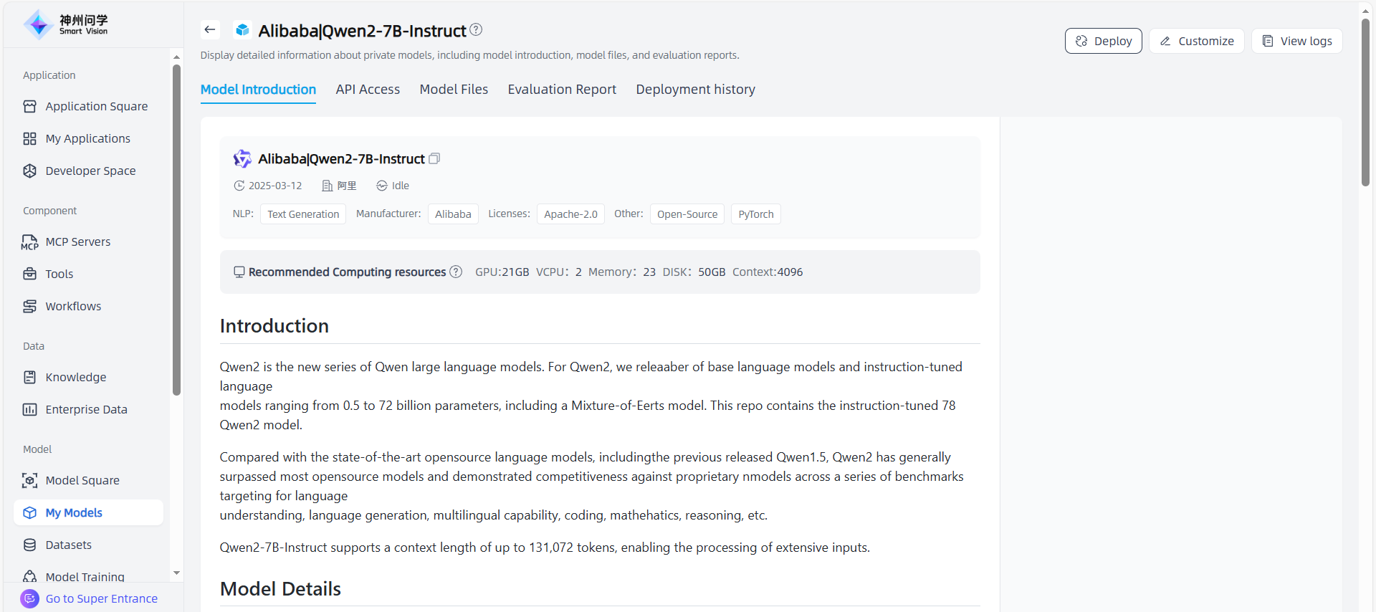
Task: Click the help icon beside model title
Action: click(x=476, y=30)
